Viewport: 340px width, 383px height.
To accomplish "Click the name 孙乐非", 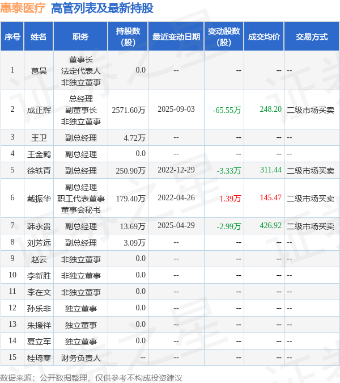I will click(39, 309).
